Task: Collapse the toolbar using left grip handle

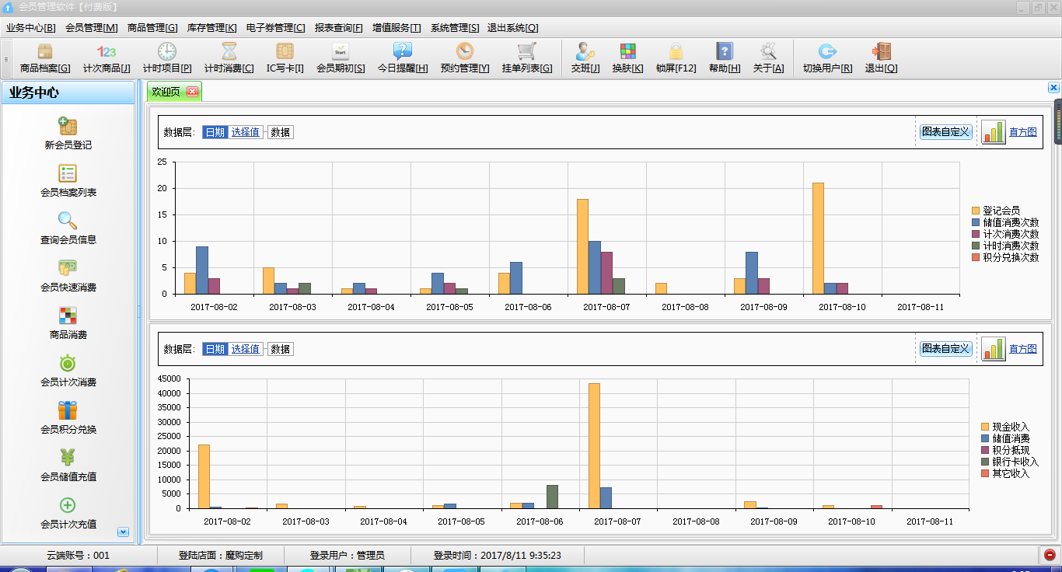Action: (x=6, y=59)
